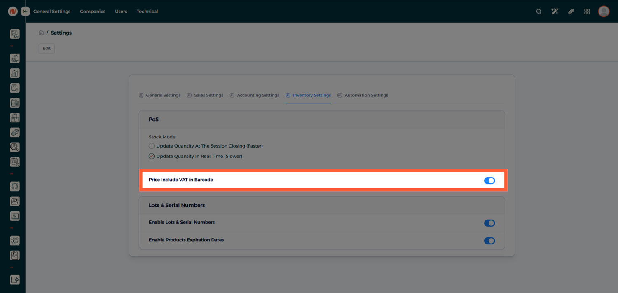The image size is (618, 293).
Task: Click the headset support icon in sidebar
Action: tap(15, 187)
